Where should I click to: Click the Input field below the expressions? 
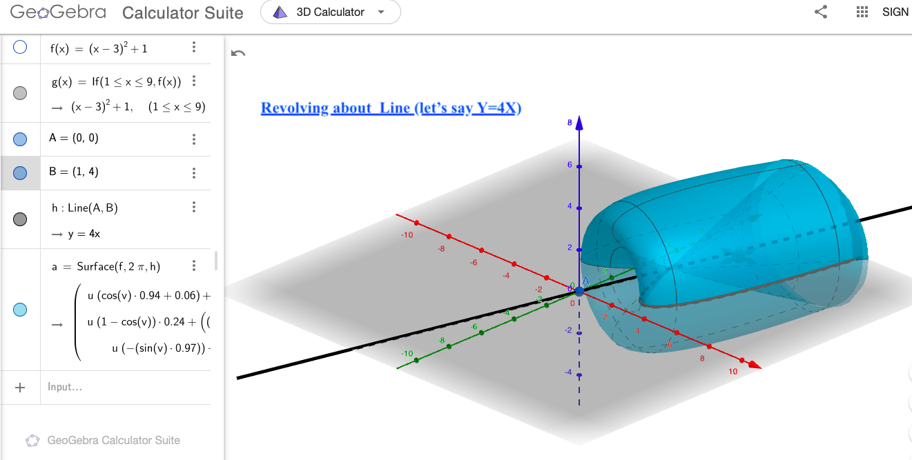coord(104,386)
